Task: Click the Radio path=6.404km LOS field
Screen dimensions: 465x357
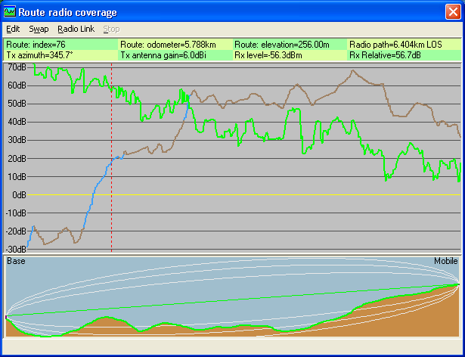Action: [x=405, y=45]
